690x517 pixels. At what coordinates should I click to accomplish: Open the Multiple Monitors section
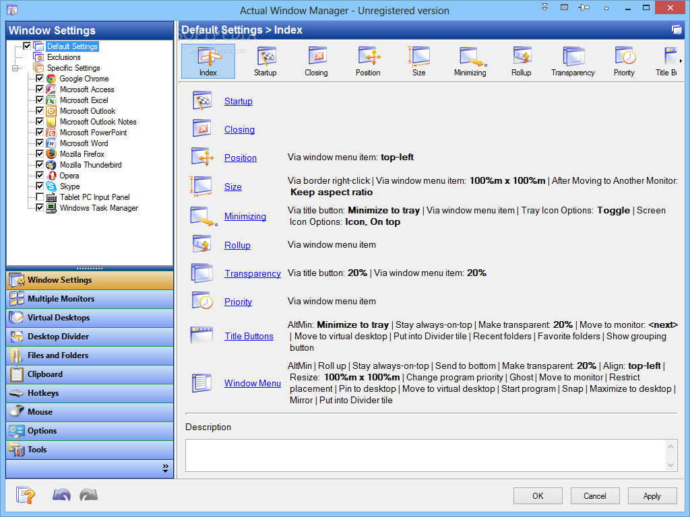[90, 299]
